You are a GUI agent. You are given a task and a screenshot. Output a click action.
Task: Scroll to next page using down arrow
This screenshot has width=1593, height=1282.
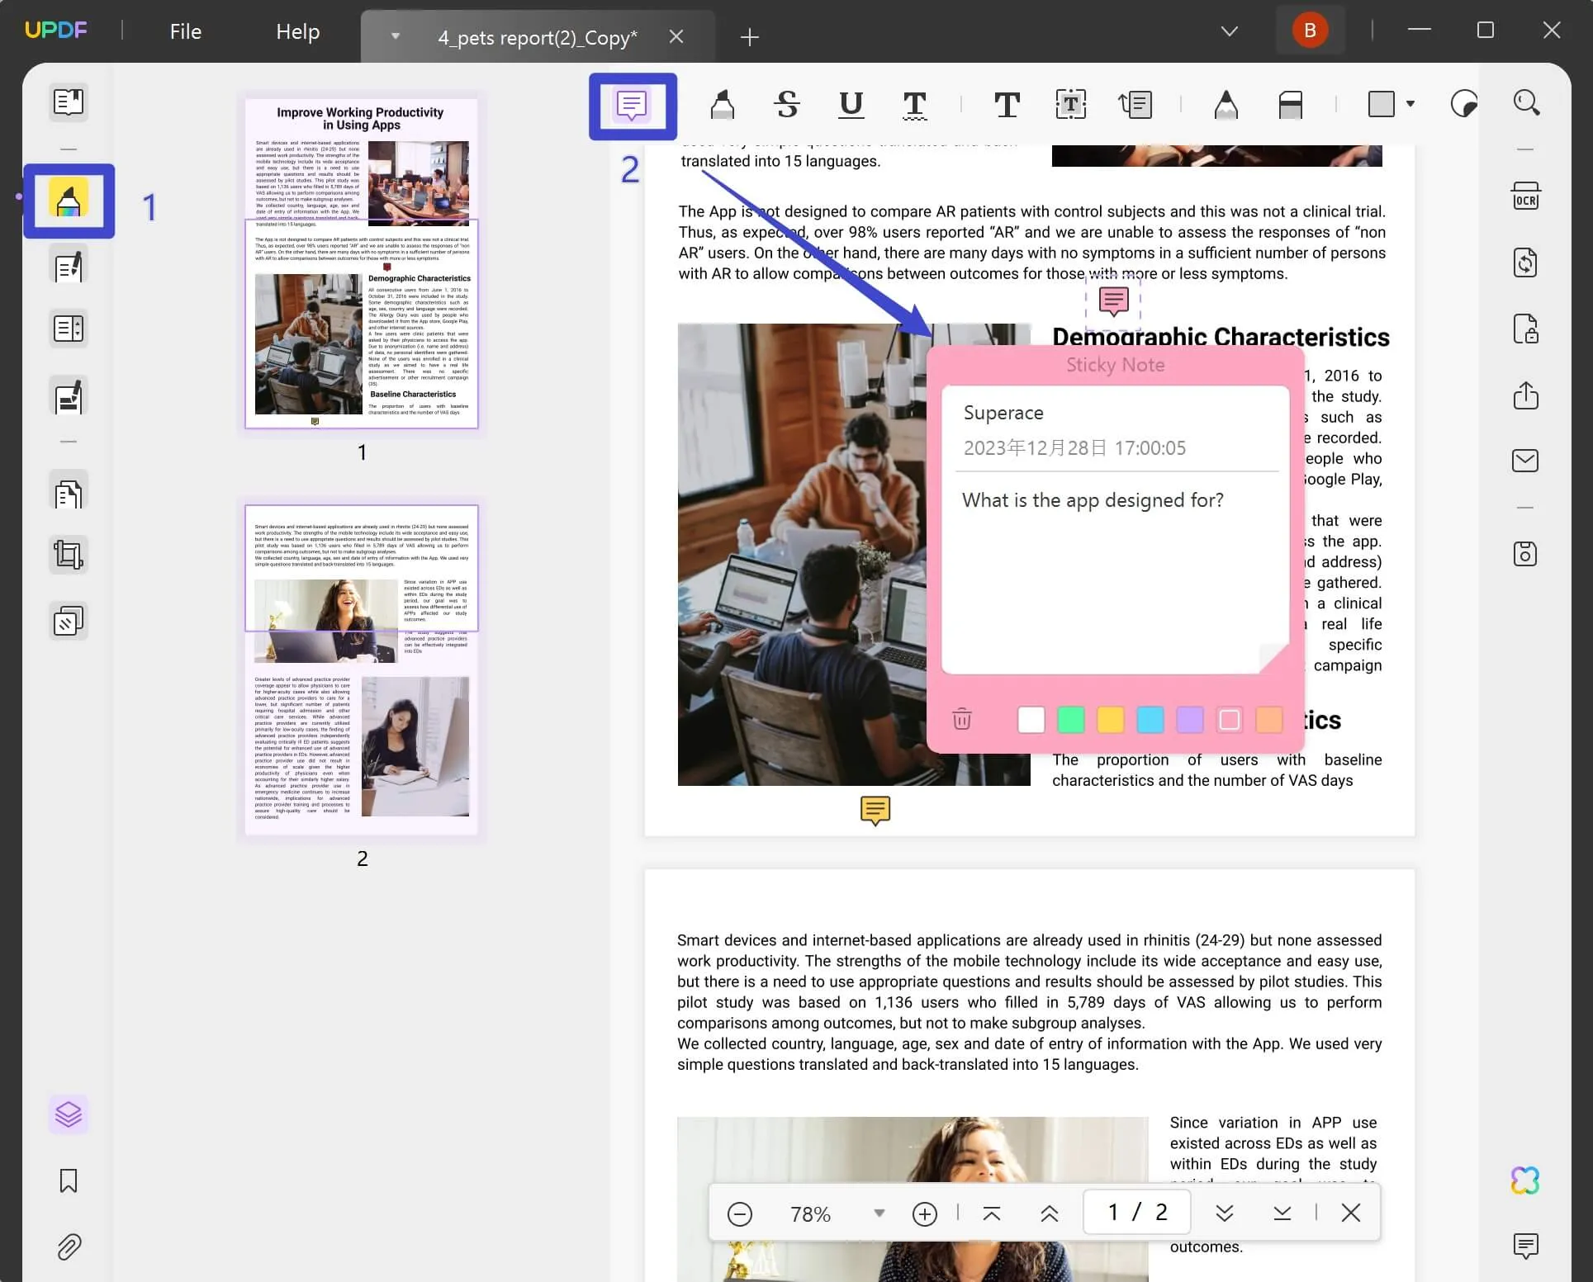click(x=1222, y=1213)
